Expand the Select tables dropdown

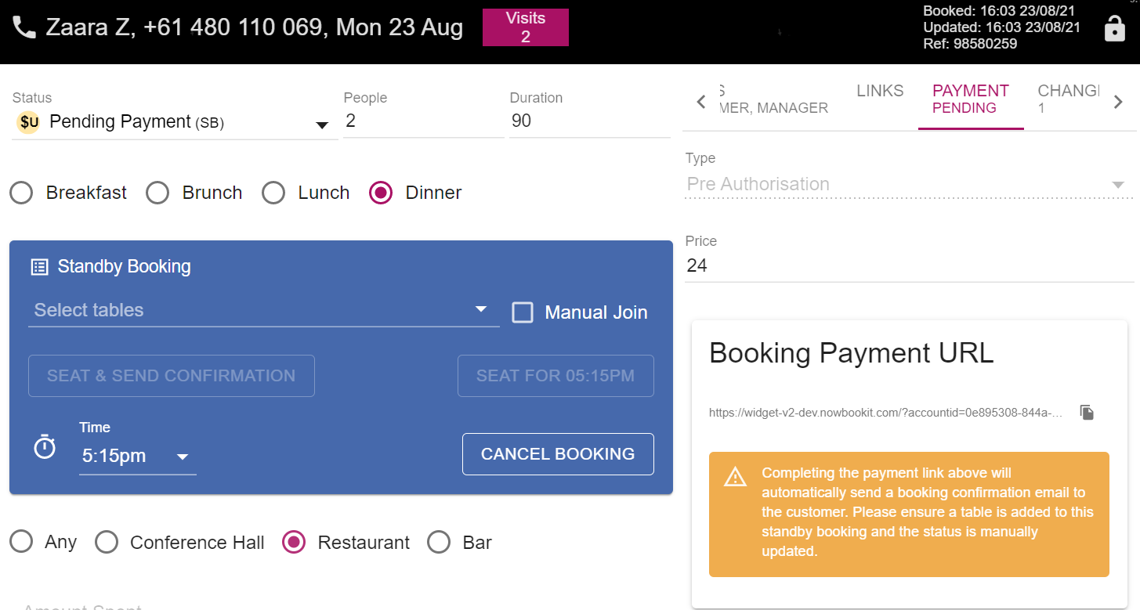point(481,310)
